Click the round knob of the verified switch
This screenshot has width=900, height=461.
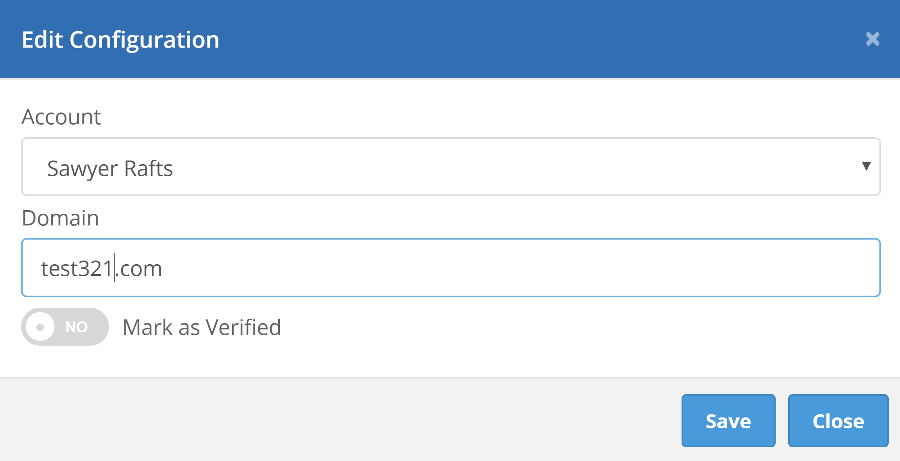pyautogui.click(x=40, y=327)
